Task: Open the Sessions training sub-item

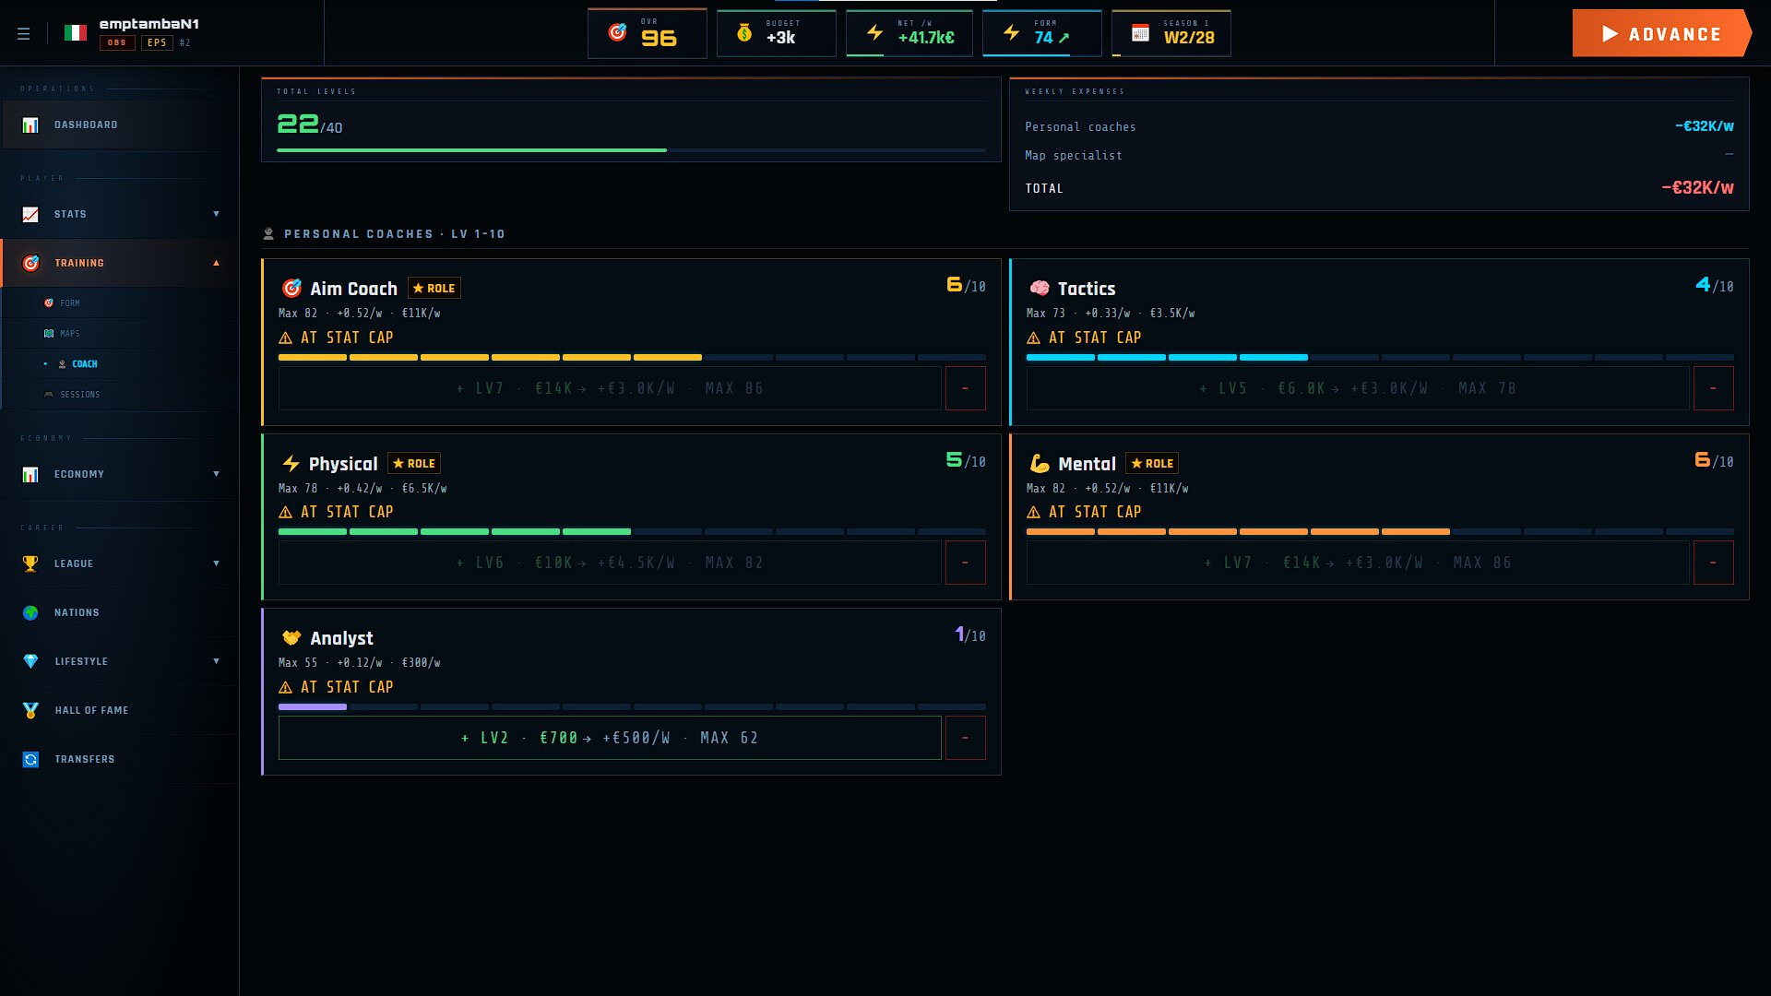Action: 79,395
